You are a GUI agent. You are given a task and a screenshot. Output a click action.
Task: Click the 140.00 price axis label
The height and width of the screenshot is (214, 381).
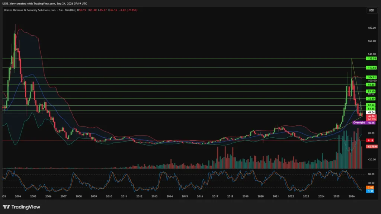coord(372,54)
